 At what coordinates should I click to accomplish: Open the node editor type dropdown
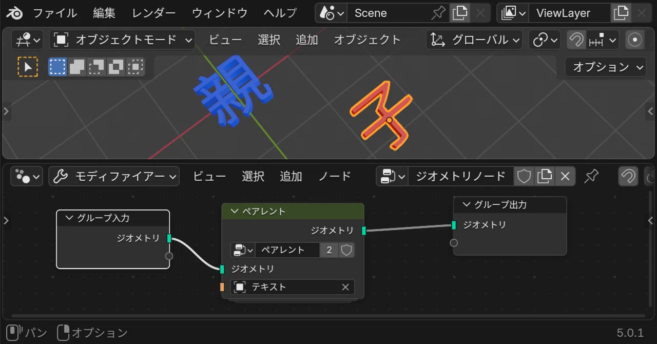[28, 177]
